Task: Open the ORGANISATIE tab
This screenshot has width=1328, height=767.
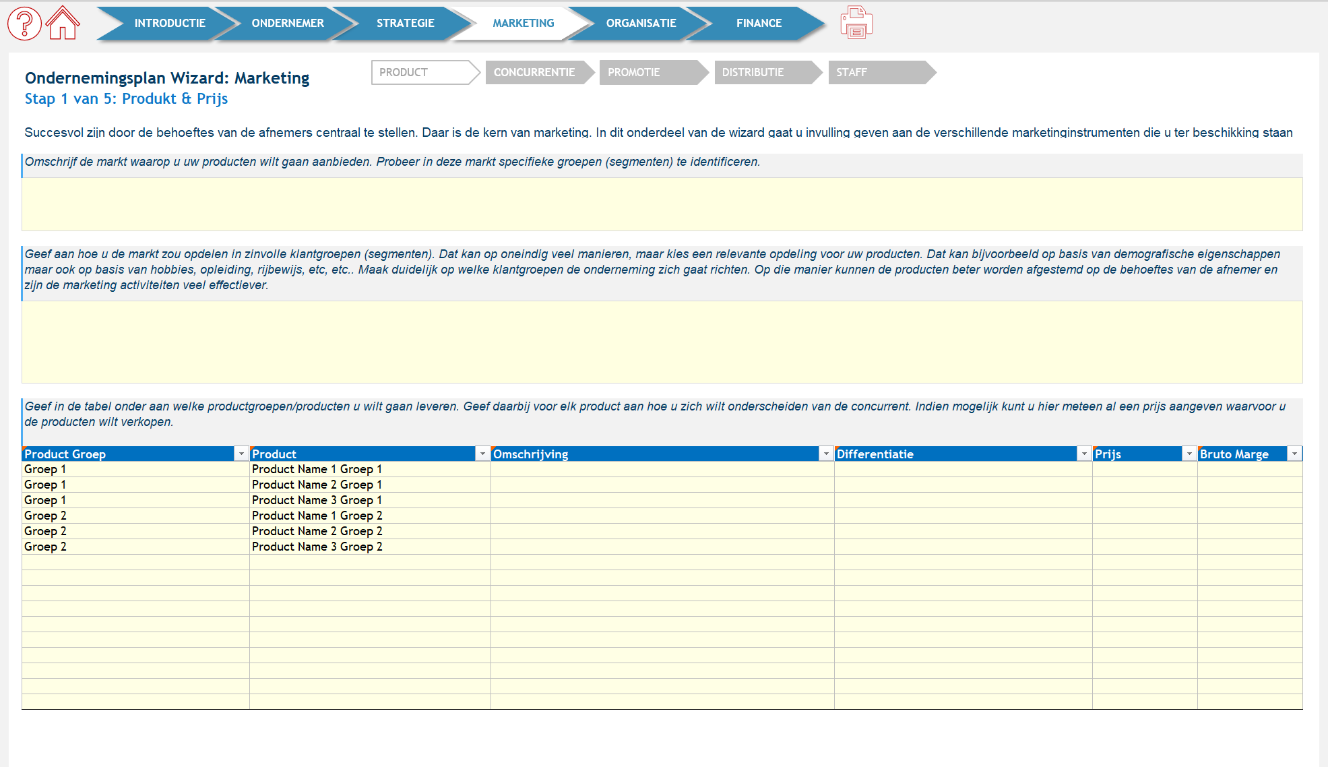Action: pos(641,23)
